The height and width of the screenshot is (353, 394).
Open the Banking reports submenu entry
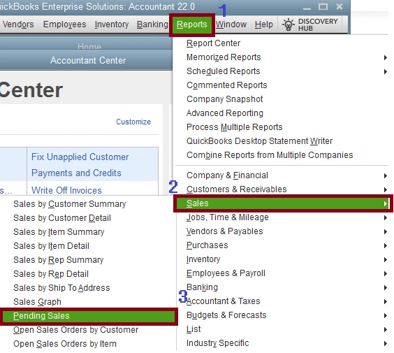tap(202, 287)
